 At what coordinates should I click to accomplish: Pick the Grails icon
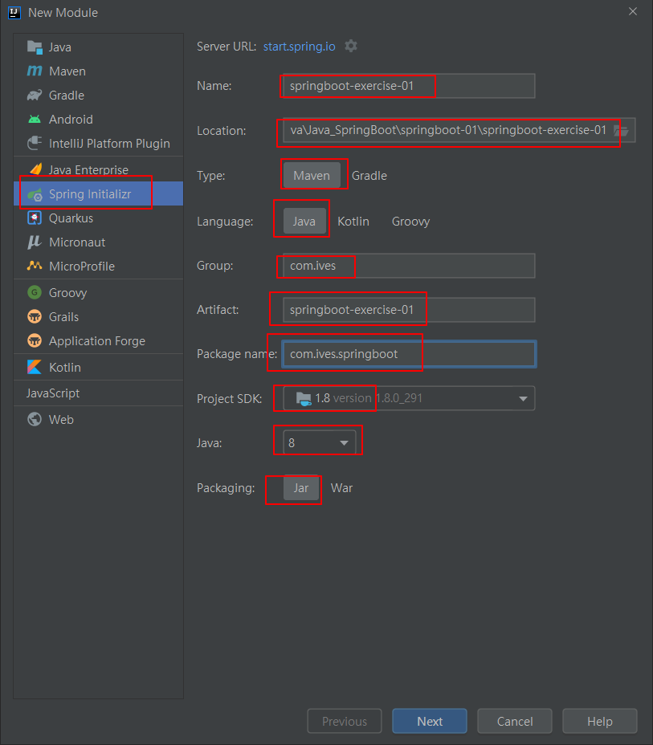click(x=35, y=316)
